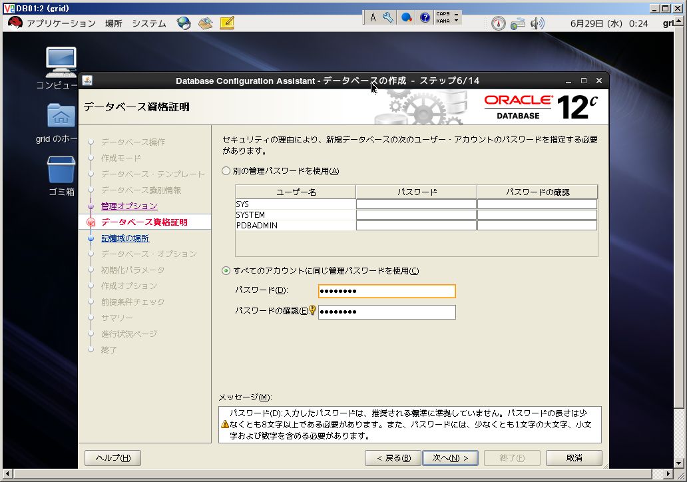Click the mail client launcher icon
The width and height of the screenshot is (687, 482).
205,23
